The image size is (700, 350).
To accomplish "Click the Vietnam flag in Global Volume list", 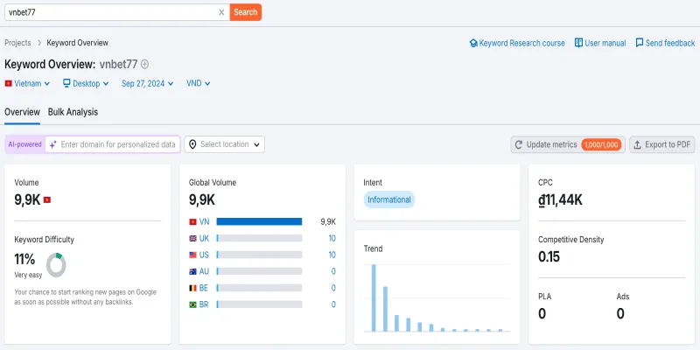I will click(x=192, y=222).
